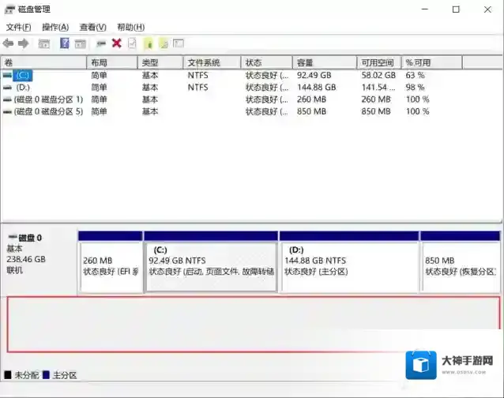Viewport: 504px width, 398px height.
Task: Click the drive icon beside 磁盘 0 磁盘分区 1
Action: pos(7,99)
